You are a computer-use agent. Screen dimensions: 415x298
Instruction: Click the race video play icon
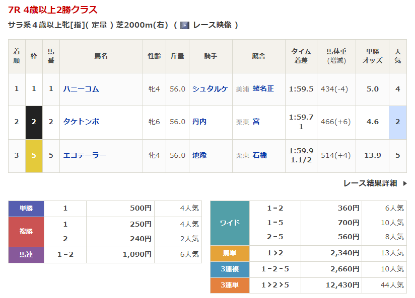tap(185, 25)
